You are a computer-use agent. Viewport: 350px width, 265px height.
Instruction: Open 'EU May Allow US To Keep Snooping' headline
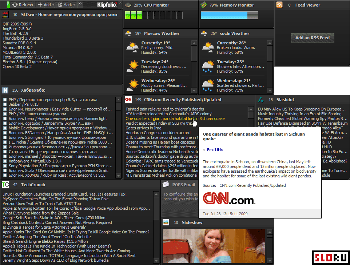[302, 109]
